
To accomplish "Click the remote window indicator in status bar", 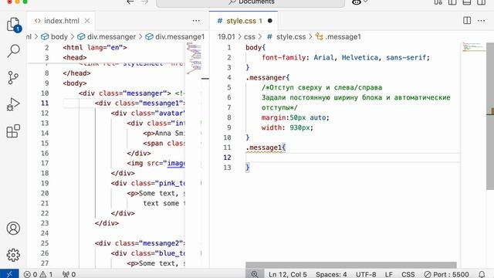I will (9, 274).
